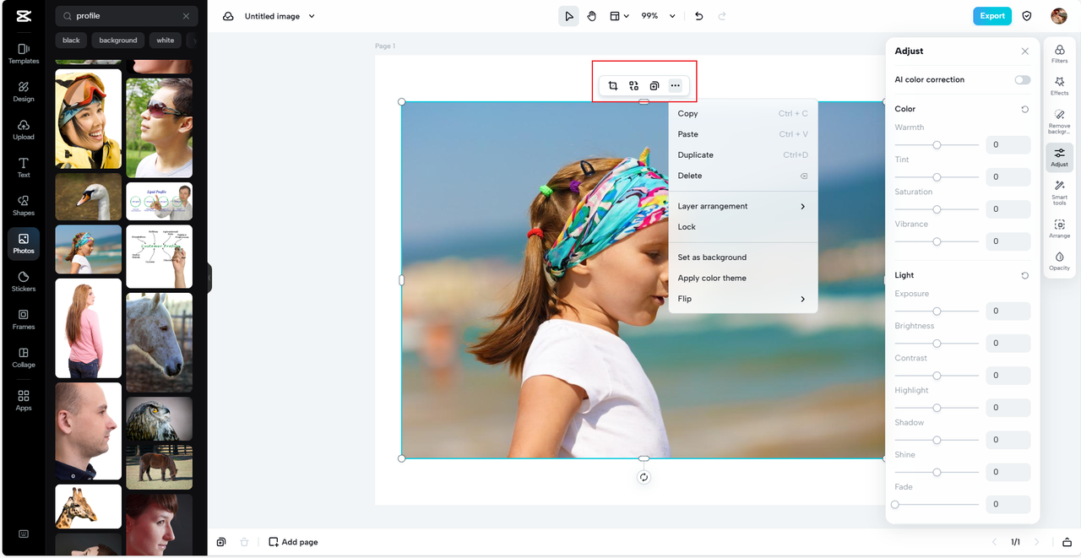Choose Set as background
The width and height of the screenshot is (1081, 558).
[741, 257]
